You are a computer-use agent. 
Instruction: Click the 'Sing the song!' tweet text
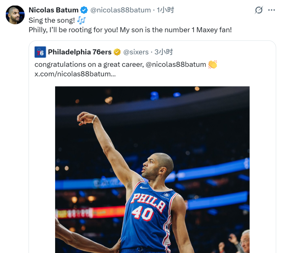[x=52, y=20]
